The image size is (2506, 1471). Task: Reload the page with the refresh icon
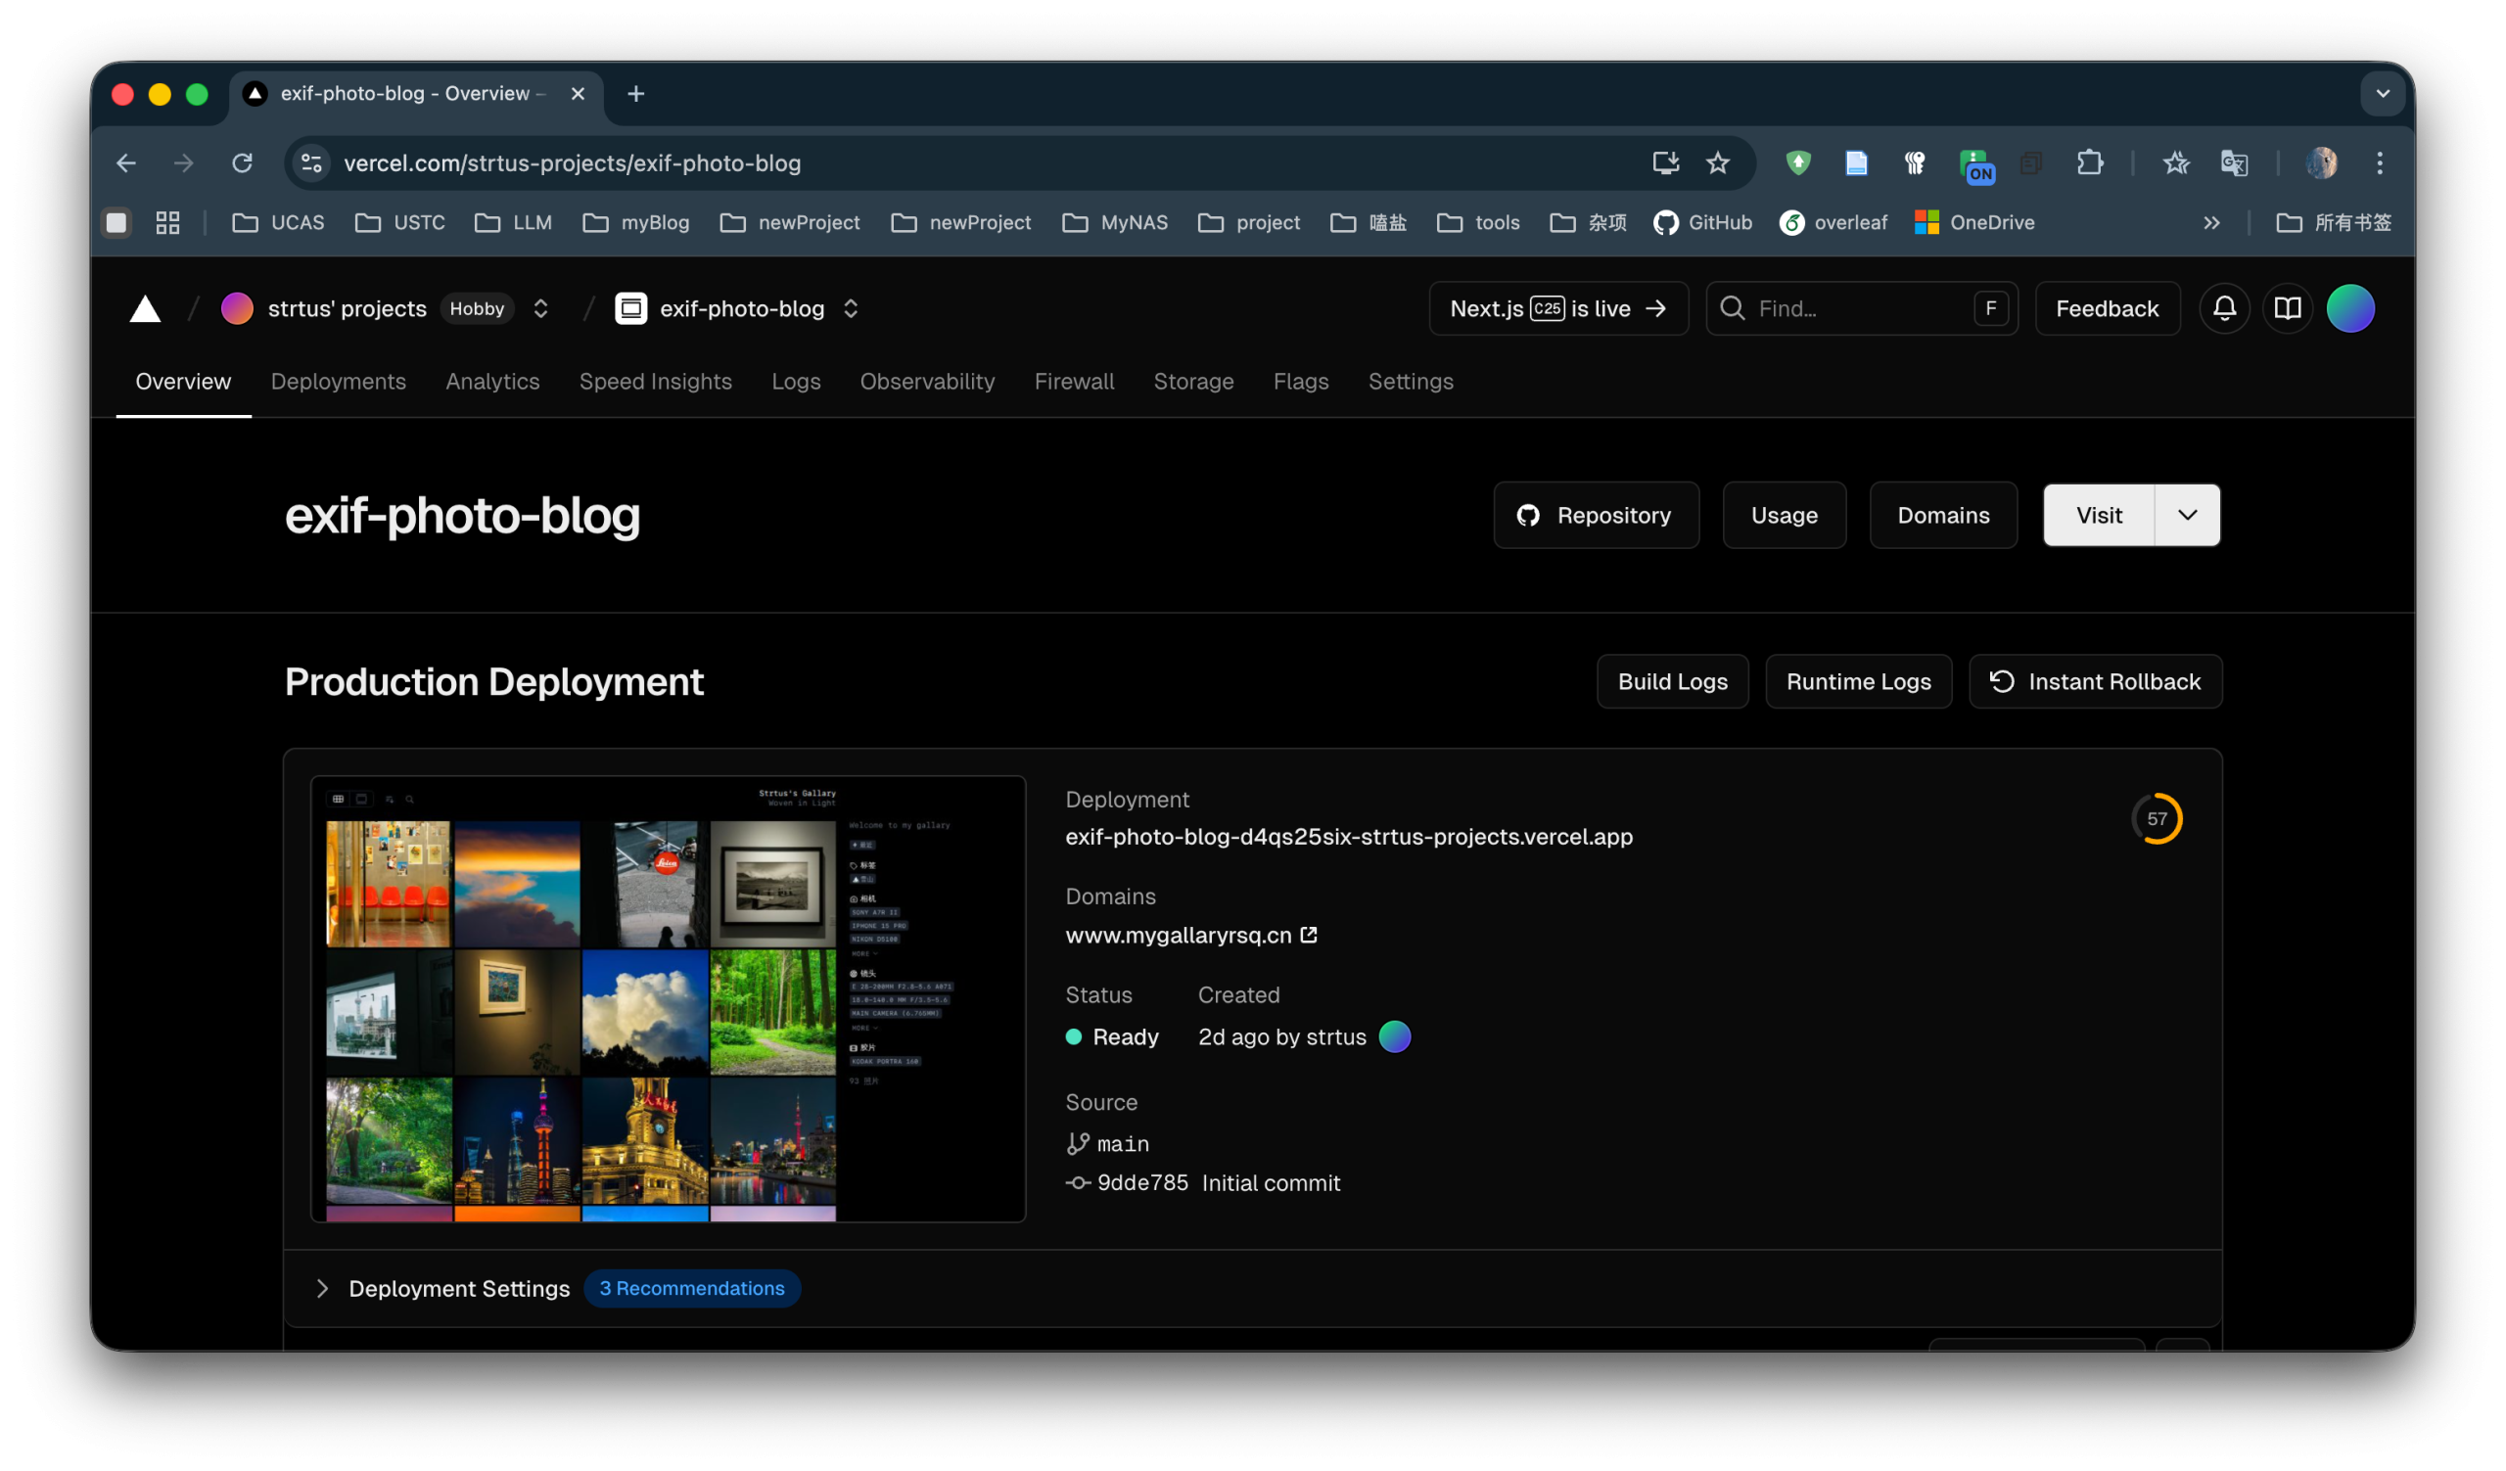[242, 163]
